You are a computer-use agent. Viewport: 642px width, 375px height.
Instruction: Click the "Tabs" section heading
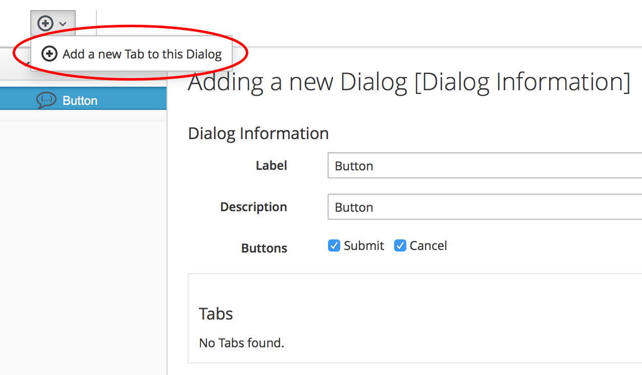pos(216,314)
